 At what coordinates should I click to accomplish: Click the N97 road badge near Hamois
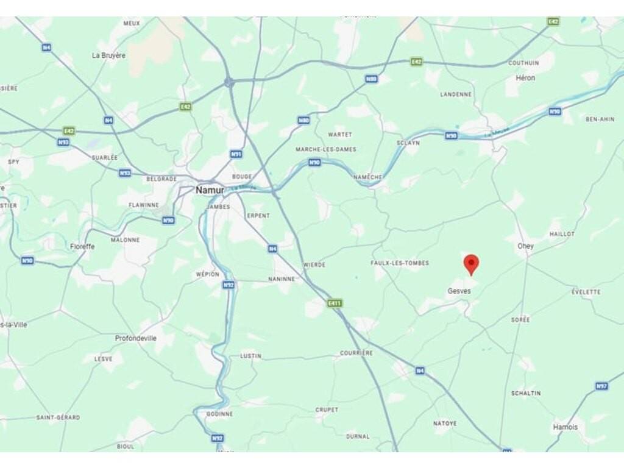[601, 386]
